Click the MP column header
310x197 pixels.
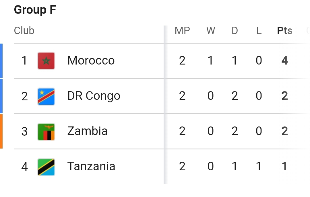click(182, 31)
